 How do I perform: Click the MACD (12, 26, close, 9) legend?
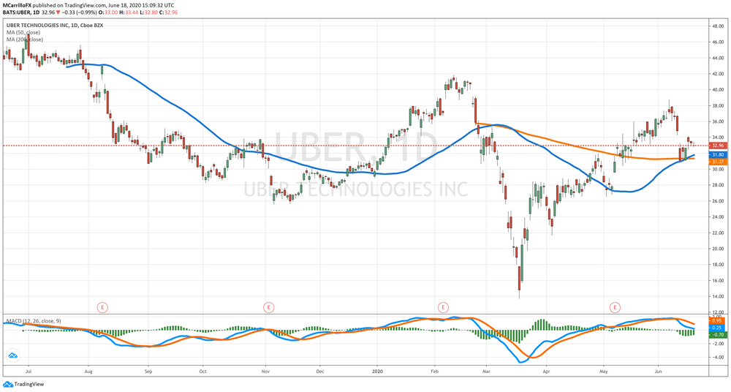34,321
